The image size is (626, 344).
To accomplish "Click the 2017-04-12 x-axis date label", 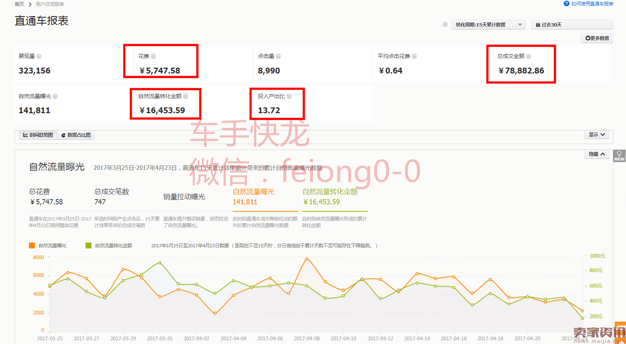I will 380,338.
